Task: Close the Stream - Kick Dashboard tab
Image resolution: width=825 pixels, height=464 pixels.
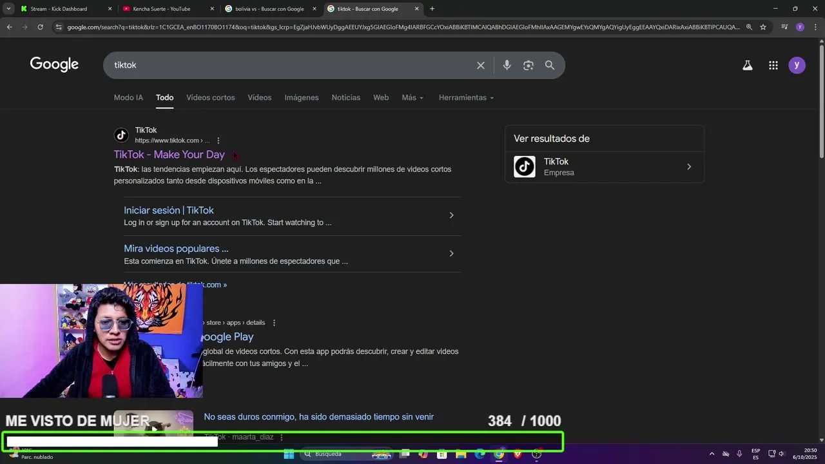Action: pyautogui.click(x=110, y=9)
